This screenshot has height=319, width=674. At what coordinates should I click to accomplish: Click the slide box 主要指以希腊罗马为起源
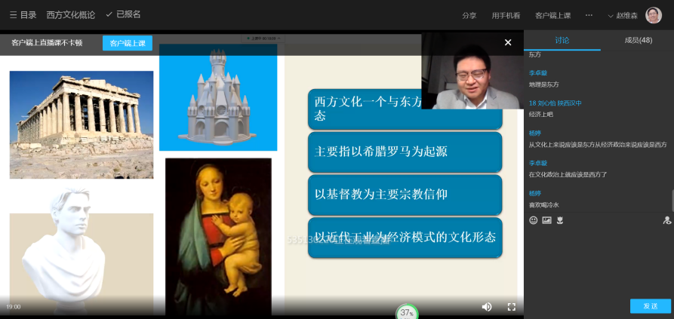[405, 152]
